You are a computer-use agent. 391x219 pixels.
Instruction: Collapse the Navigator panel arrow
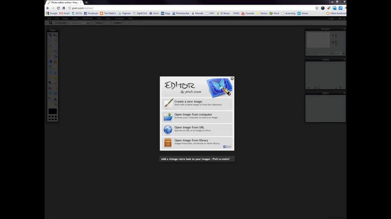(x=344, y=29)
